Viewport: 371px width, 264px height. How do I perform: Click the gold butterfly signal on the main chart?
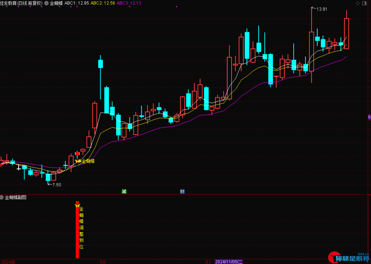(78, 161)
